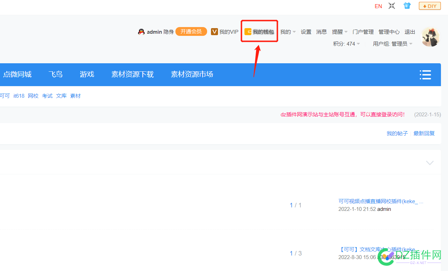Toggle the 隐身 invisible status next to admin

point(168,32)
